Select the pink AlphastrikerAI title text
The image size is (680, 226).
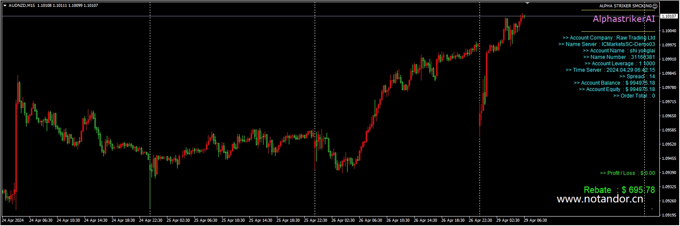624,19
